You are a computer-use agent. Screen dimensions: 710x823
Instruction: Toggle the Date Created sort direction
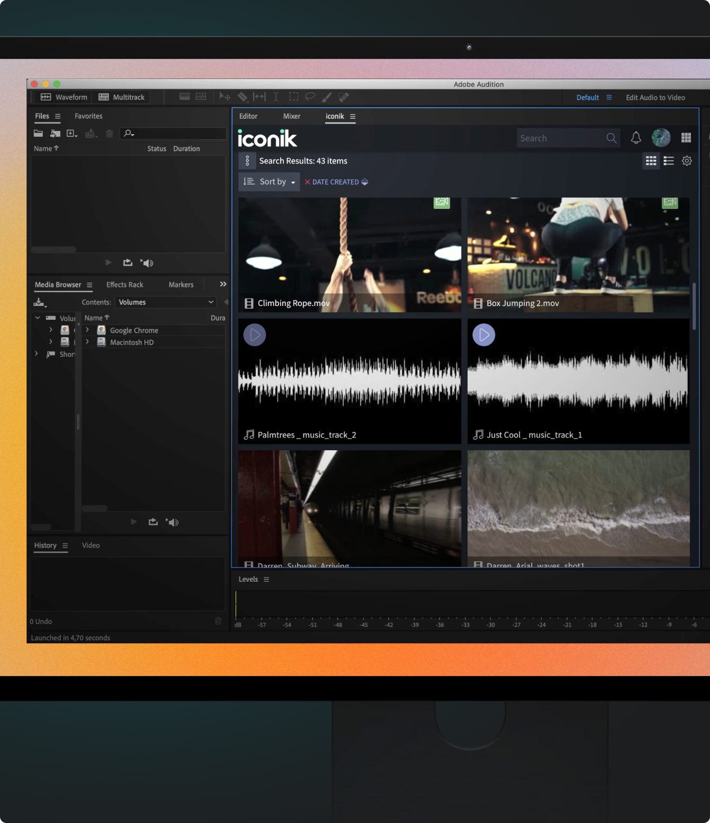point(365,182)
